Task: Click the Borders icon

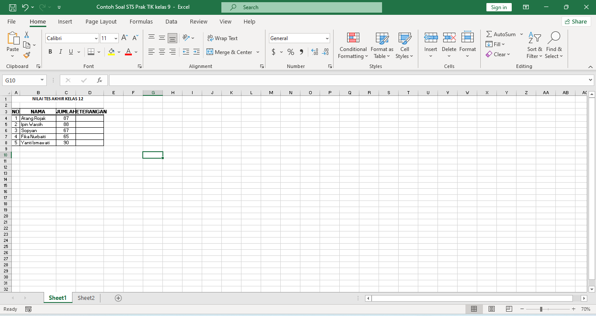Action: (91, 52)
